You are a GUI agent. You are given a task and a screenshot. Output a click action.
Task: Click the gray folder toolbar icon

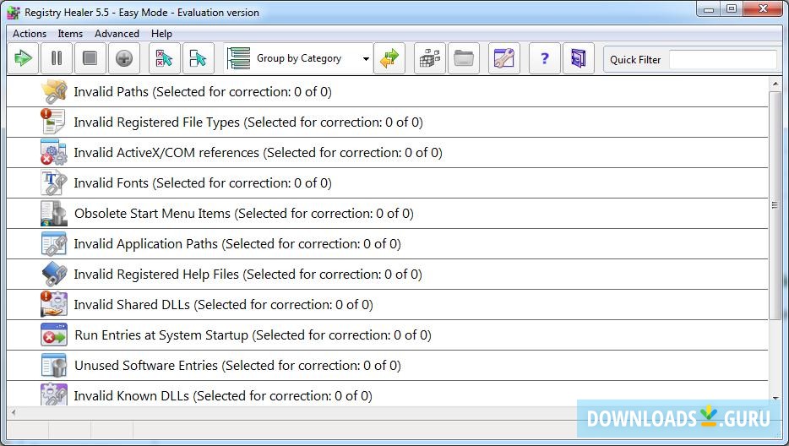point(463,58)
